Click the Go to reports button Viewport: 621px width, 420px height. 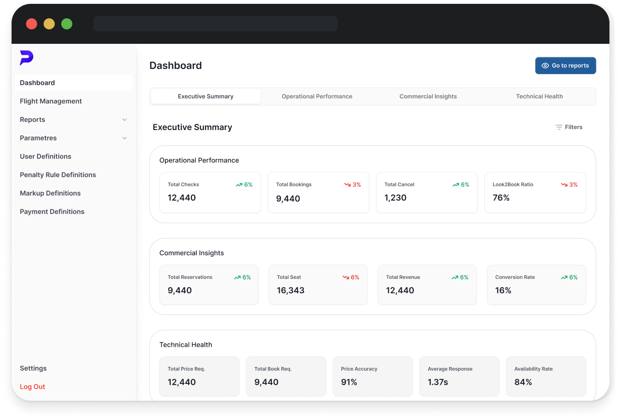point(565,66)
